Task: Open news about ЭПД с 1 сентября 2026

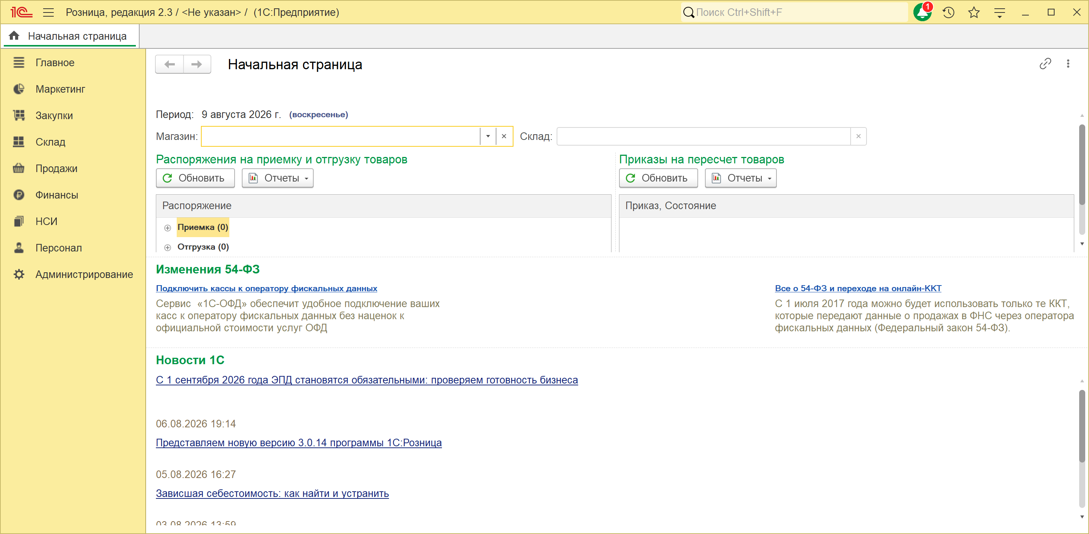Action: pos(367,380)
